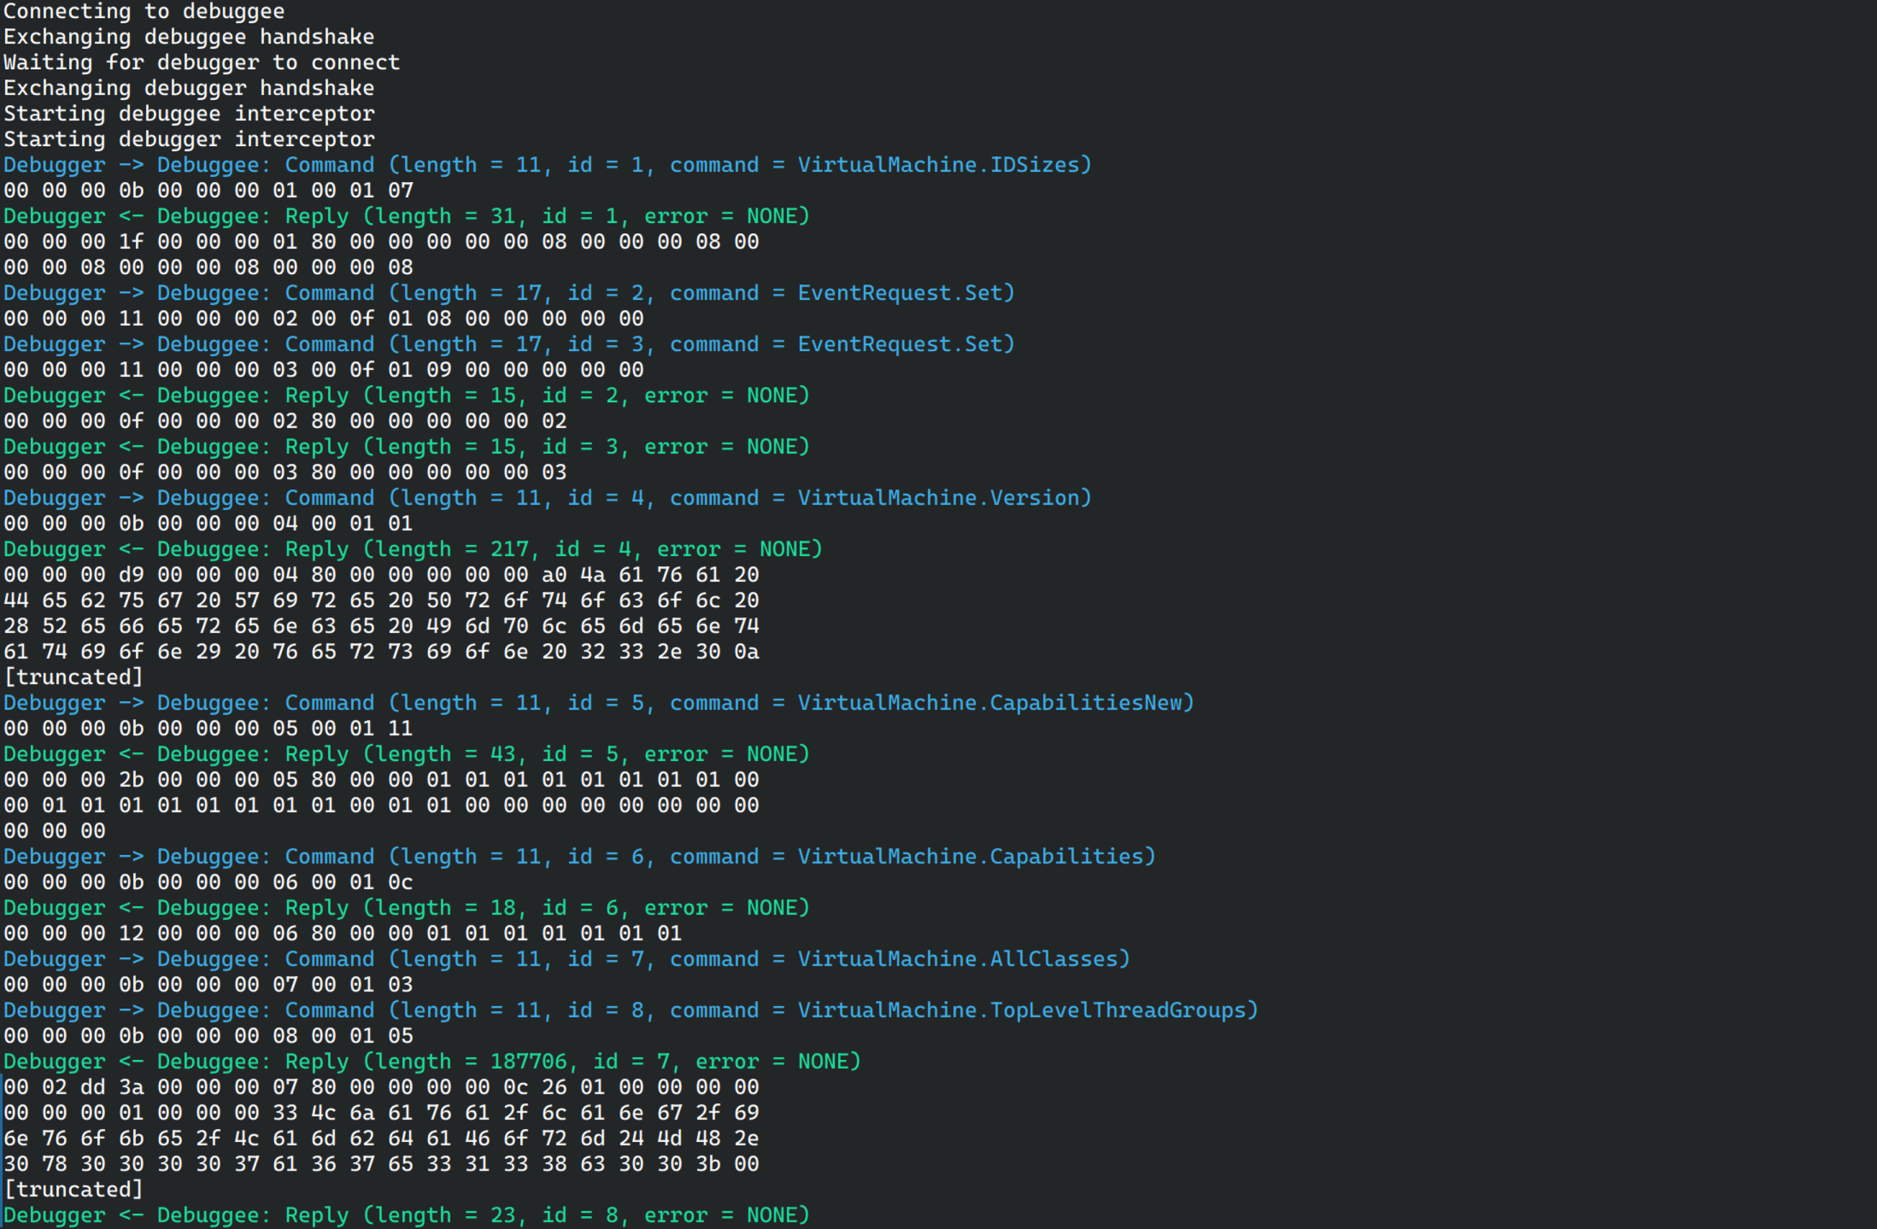Viewport: 1877px width, 1229px height.
Task: Click the 'Starting debugger interceptor' line
Action: [x=189, y=139]
